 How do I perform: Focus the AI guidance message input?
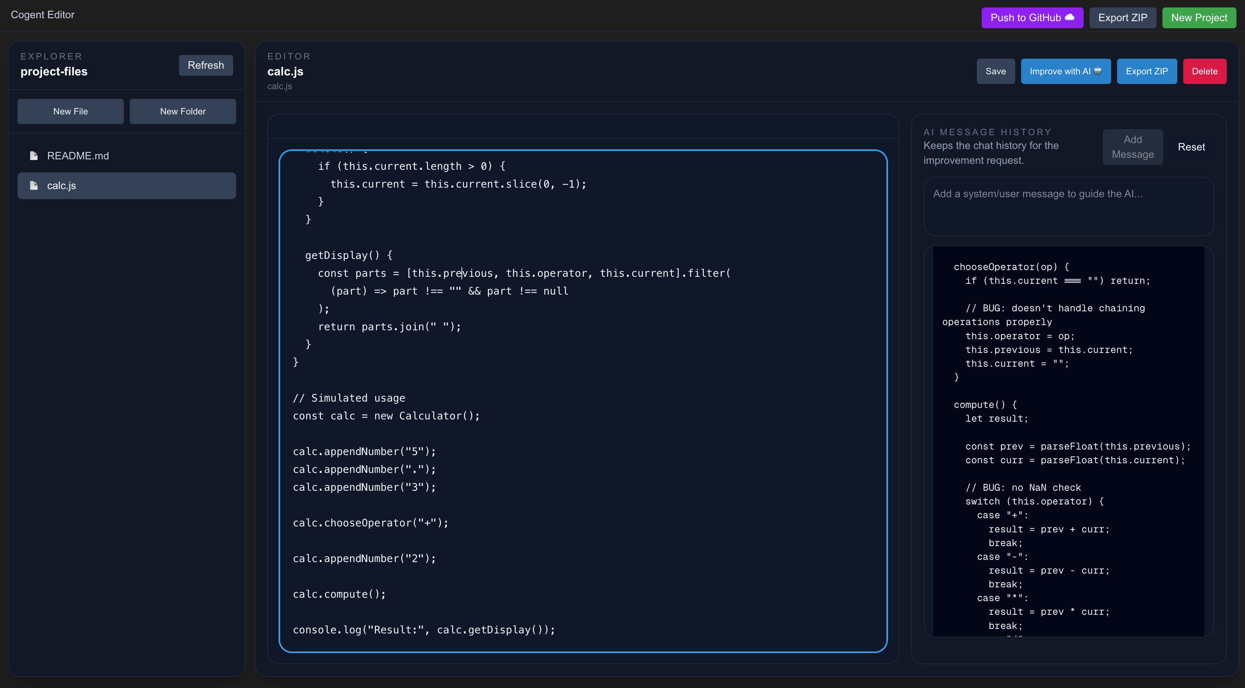pyautogui.click(x=1068, y=206)
